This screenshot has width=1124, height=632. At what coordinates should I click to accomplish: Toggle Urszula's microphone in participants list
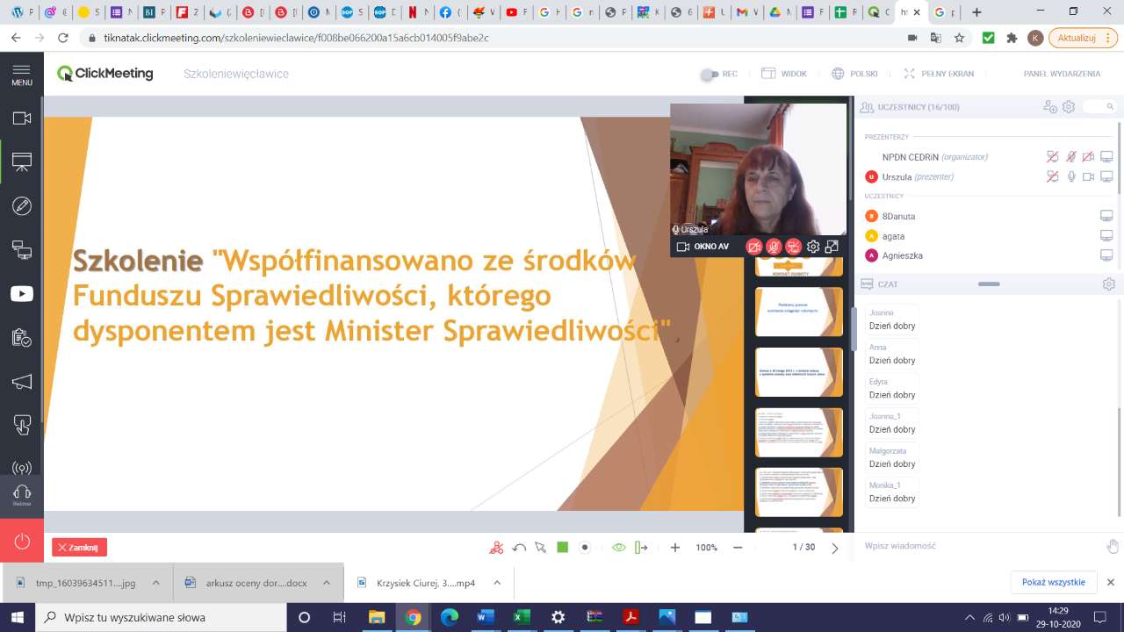point(1070,176)
